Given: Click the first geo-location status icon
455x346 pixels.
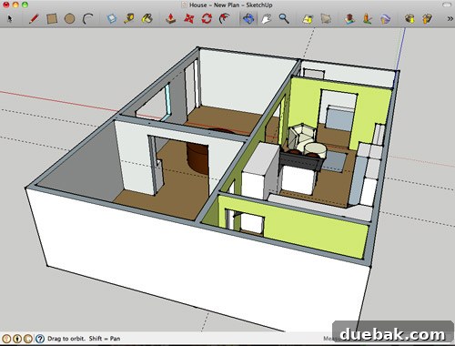Looking at the screenshot, I should click(6, 339).
